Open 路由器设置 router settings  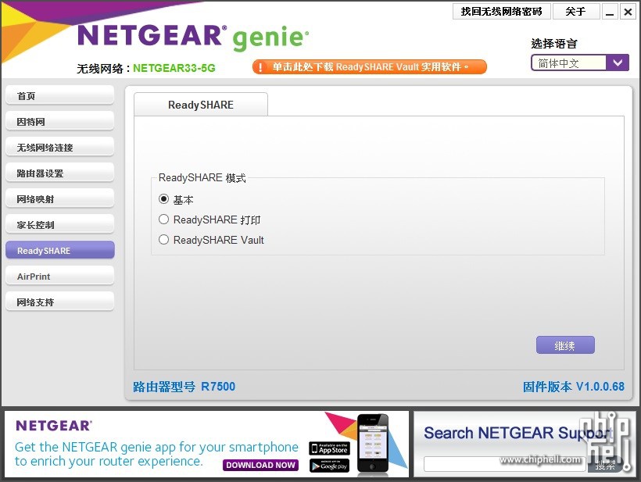(x=59, y=173)
